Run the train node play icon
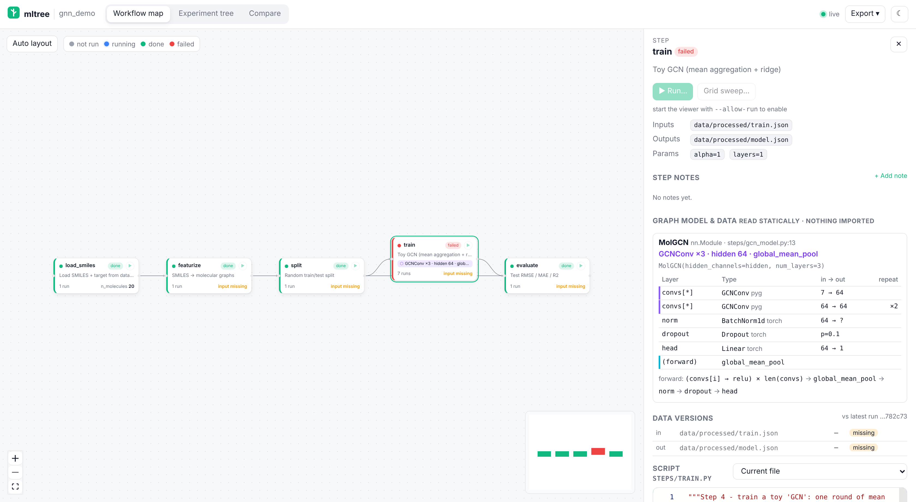 point(468,245)
